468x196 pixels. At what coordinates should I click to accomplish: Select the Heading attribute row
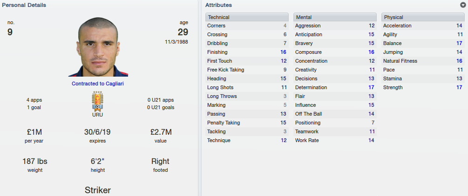pyautogui.click(x=247, y=78)
